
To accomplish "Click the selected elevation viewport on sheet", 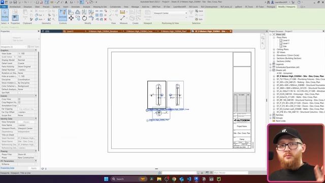I will click(157, 95).
